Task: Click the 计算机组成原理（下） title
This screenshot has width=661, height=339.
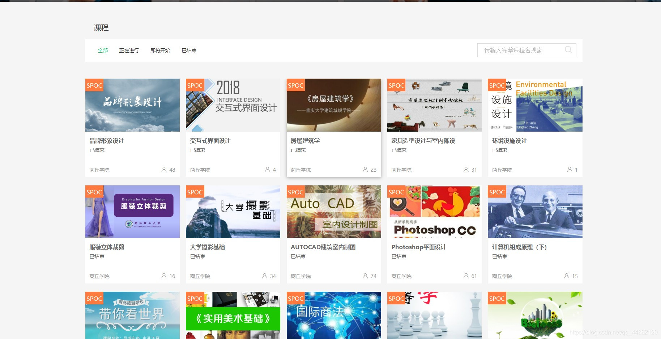Action: click(519, 247)
